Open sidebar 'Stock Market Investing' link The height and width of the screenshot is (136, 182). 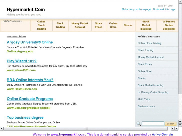click(x=150, y=85)
